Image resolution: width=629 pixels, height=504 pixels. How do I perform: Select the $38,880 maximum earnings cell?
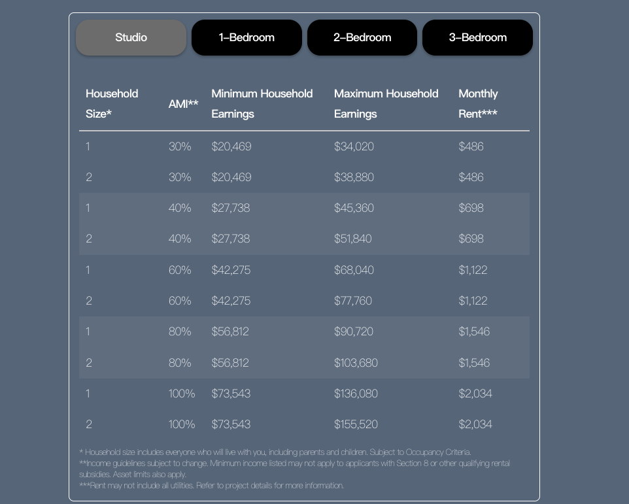354,177
